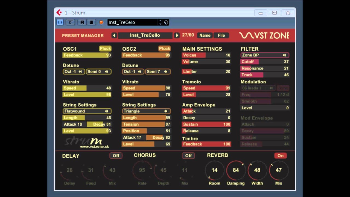Click the Timbre Feedback slider
Image resolution: width=350 pixels, height=197 pixels.
click(206, 144)
